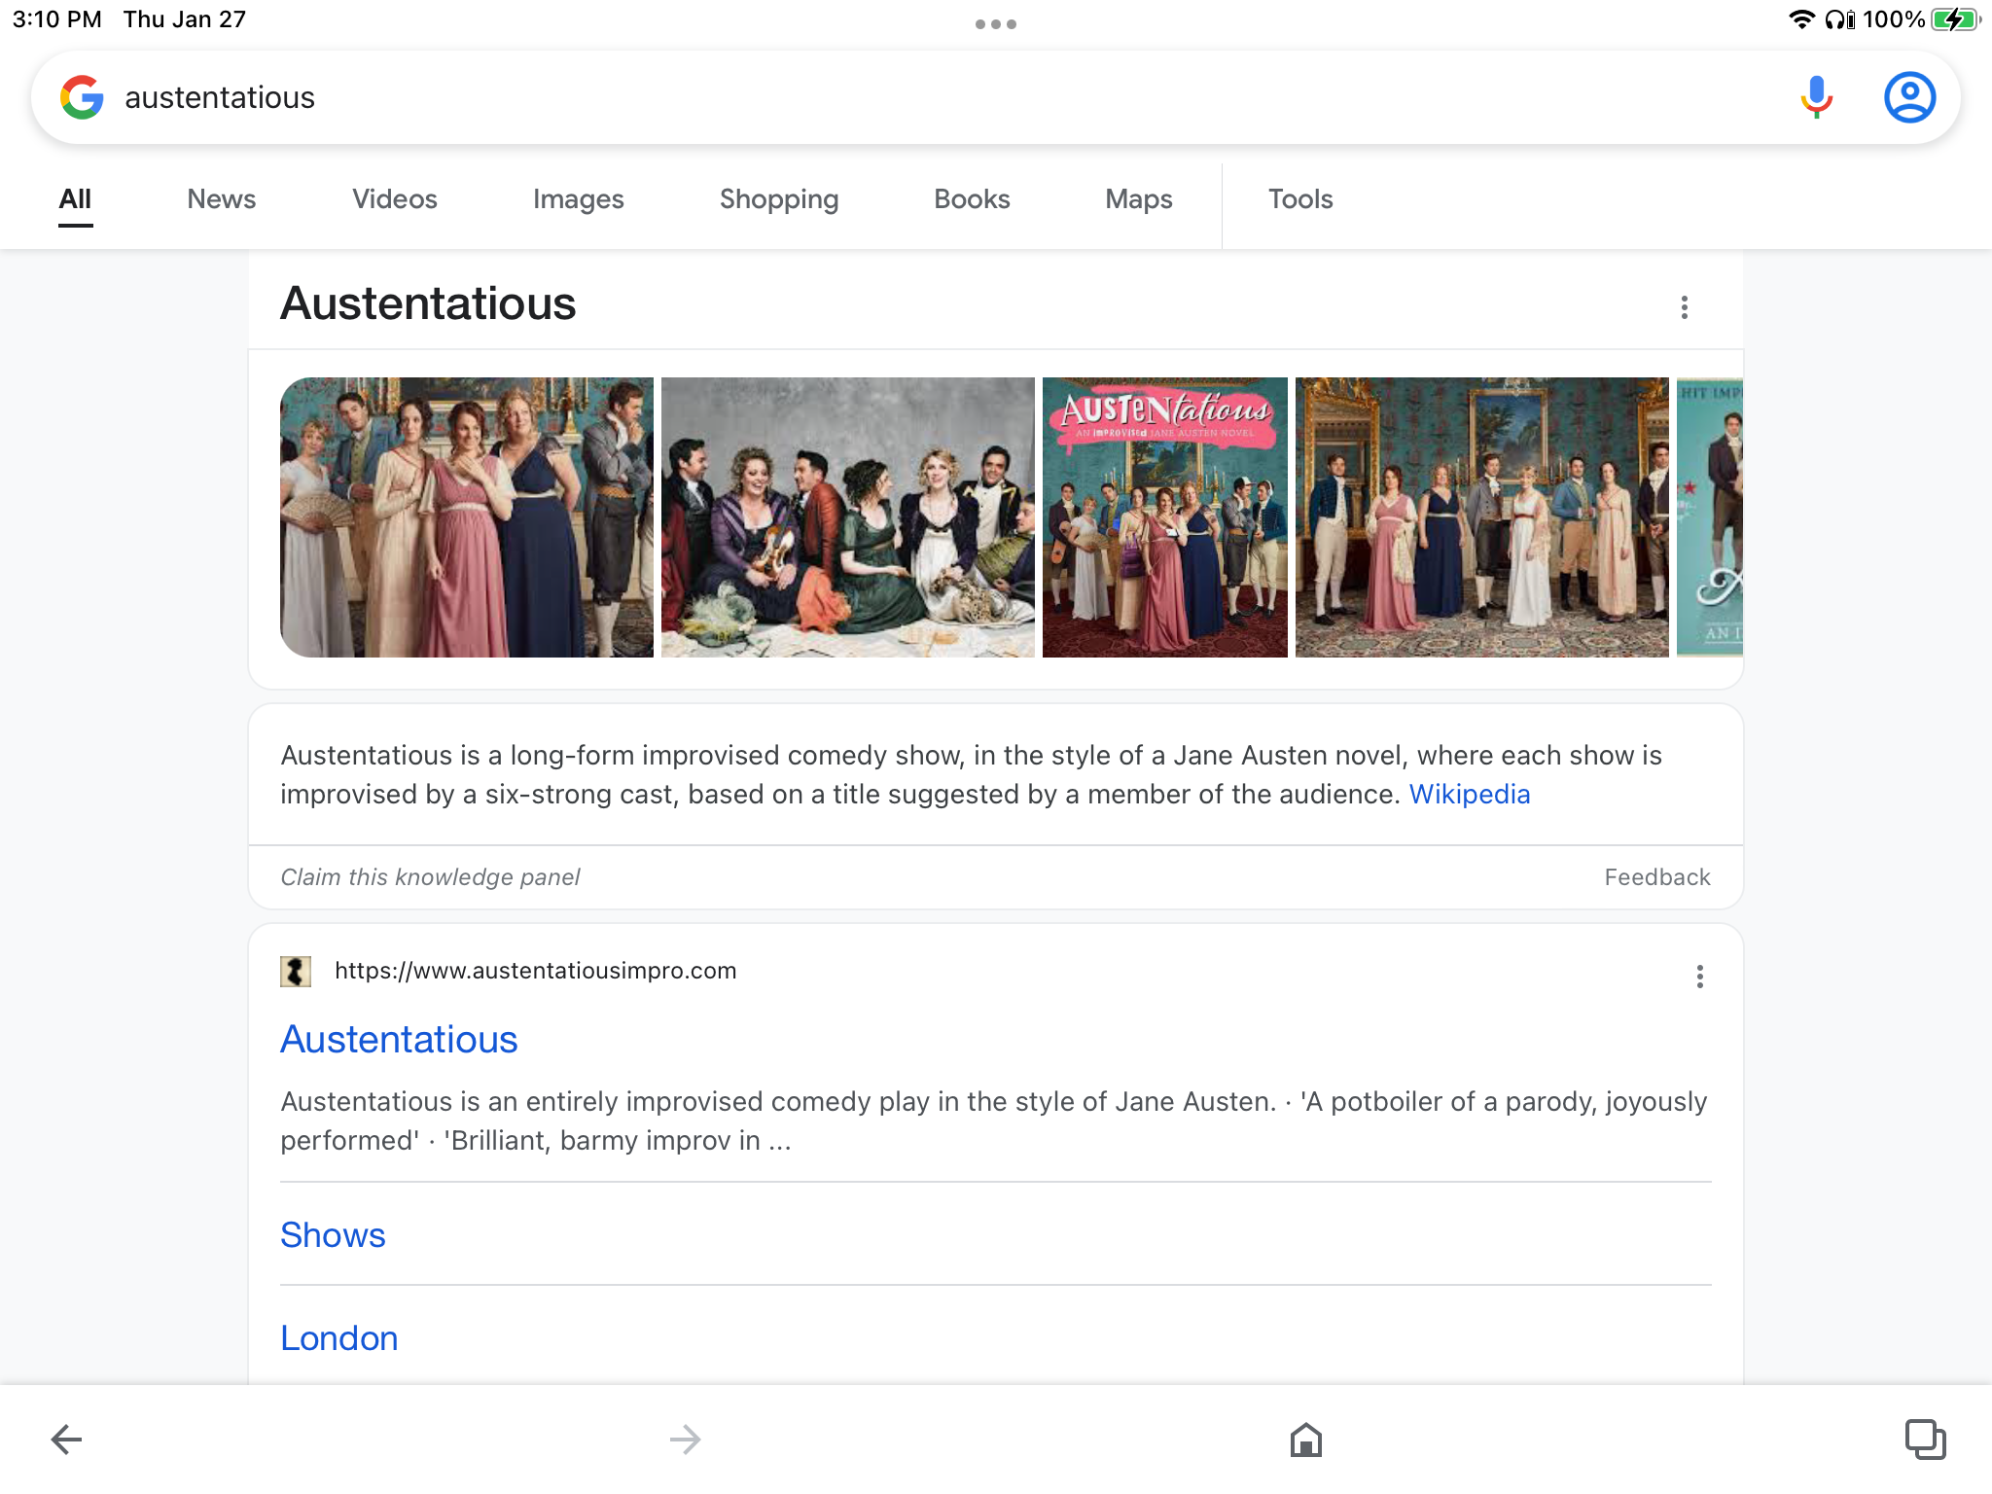
Task: Tap the Thu Jan 27 date
Action: pyautogui.click(x=185, y=19)
